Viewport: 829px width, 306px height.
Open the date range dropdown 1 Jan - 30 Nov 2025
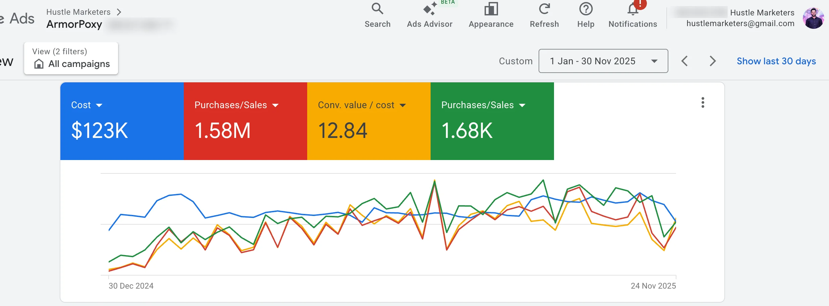point(603,61)
